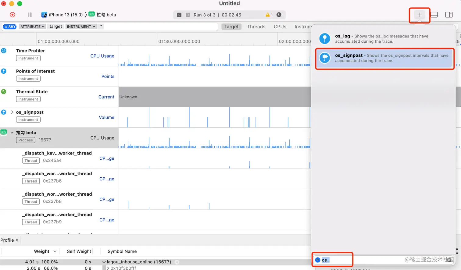Click the os_log library item icon
Screen dimensions: 461x270
[x=325, y=39]
